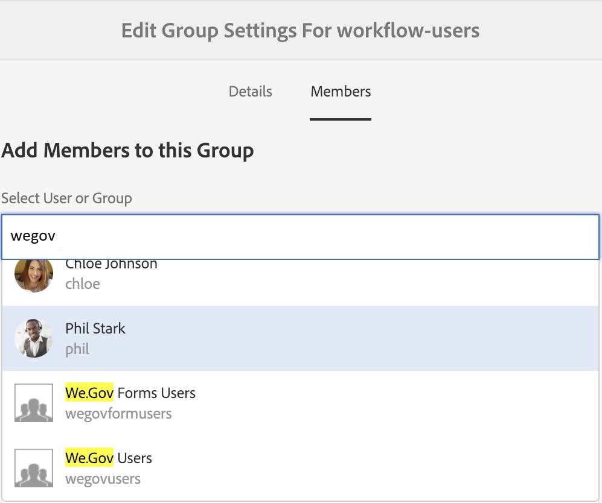This screenshot has height=503, width=602.
Task: Focus the Select User or Group search field
Action: click(x=300, y=236)
